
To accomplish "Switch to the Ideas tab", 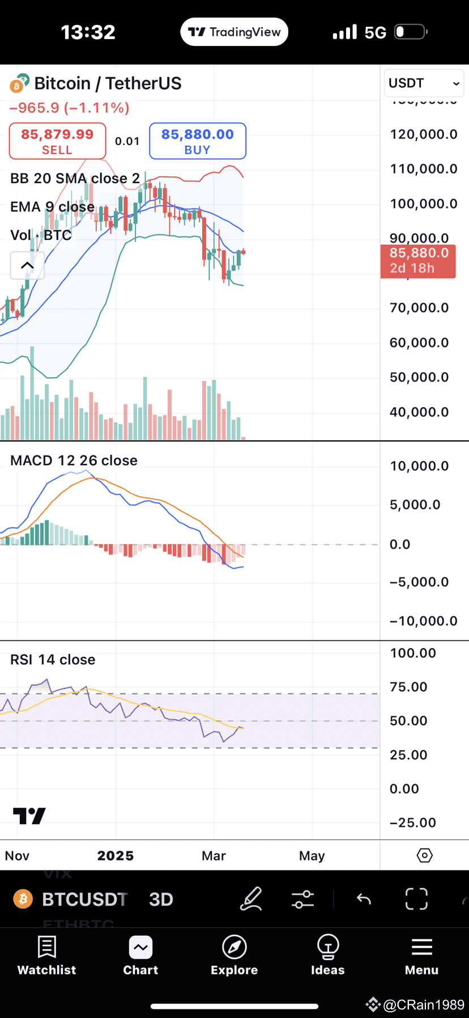I will click(x=327, y=956).
